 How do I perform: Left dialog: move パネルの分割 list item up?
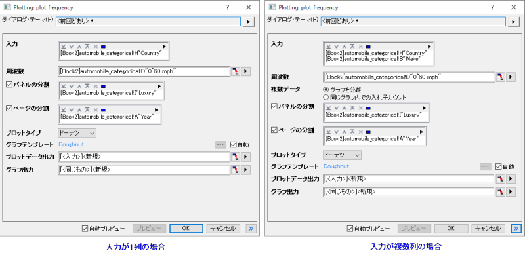(79, 87)
